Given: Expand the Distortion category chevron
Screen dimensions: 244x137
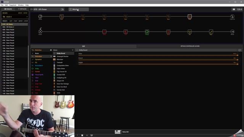Looking at the screenshot, I should tap(51, 56).
